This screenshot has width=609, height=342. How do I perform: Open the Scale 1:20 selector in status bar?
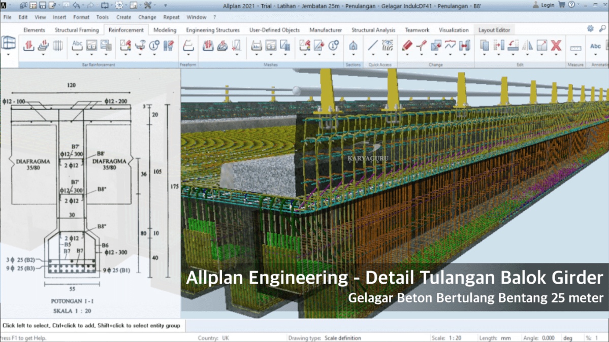click(446, 338)
